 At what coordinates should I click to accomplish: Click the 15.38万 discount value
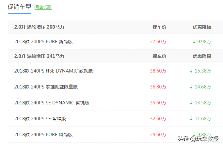point(203,71)
